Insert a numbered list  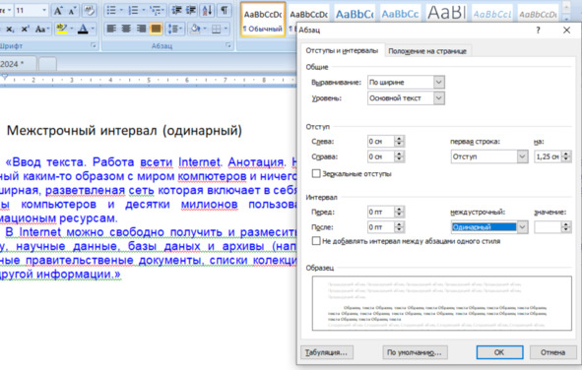pos(133,11)
